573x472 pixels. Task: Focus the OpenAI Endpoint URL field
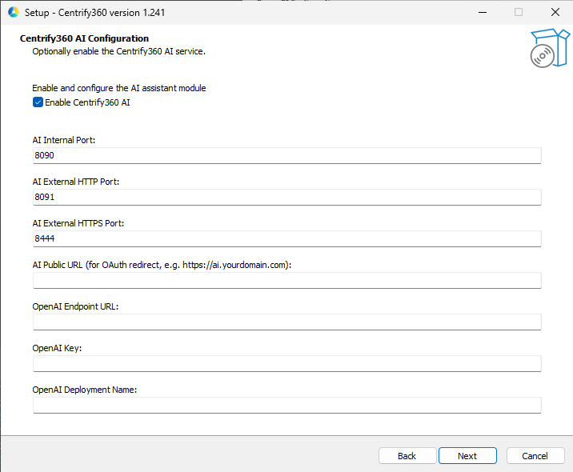[x=286, y=322]
